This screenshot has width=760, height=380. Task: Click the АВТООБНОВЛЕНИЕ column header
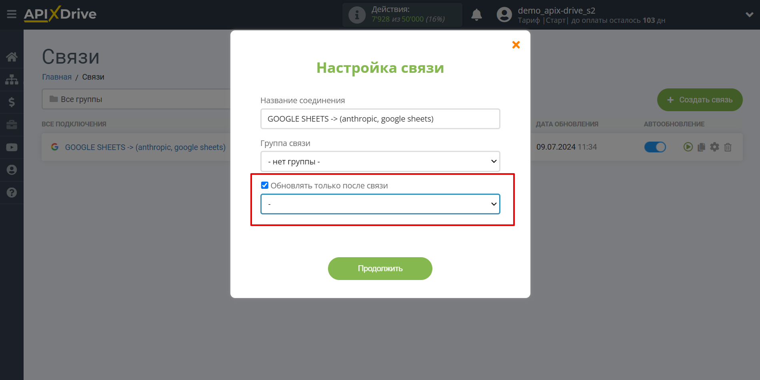point(674,124)
